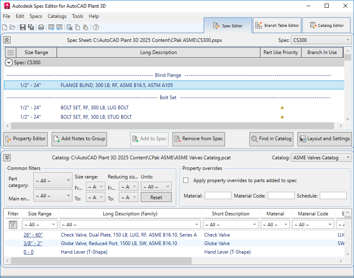This screenshot has height=278, width=354.
Task: Click the Open folder toolbar icon
Action: tap(13, 27)
